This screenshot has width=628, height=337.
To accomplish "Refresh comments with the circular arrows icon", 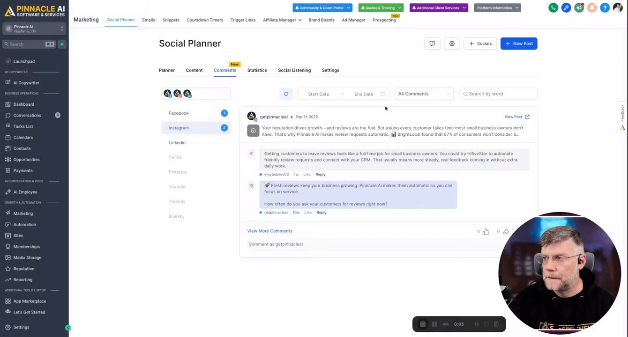I will point(286,94).
